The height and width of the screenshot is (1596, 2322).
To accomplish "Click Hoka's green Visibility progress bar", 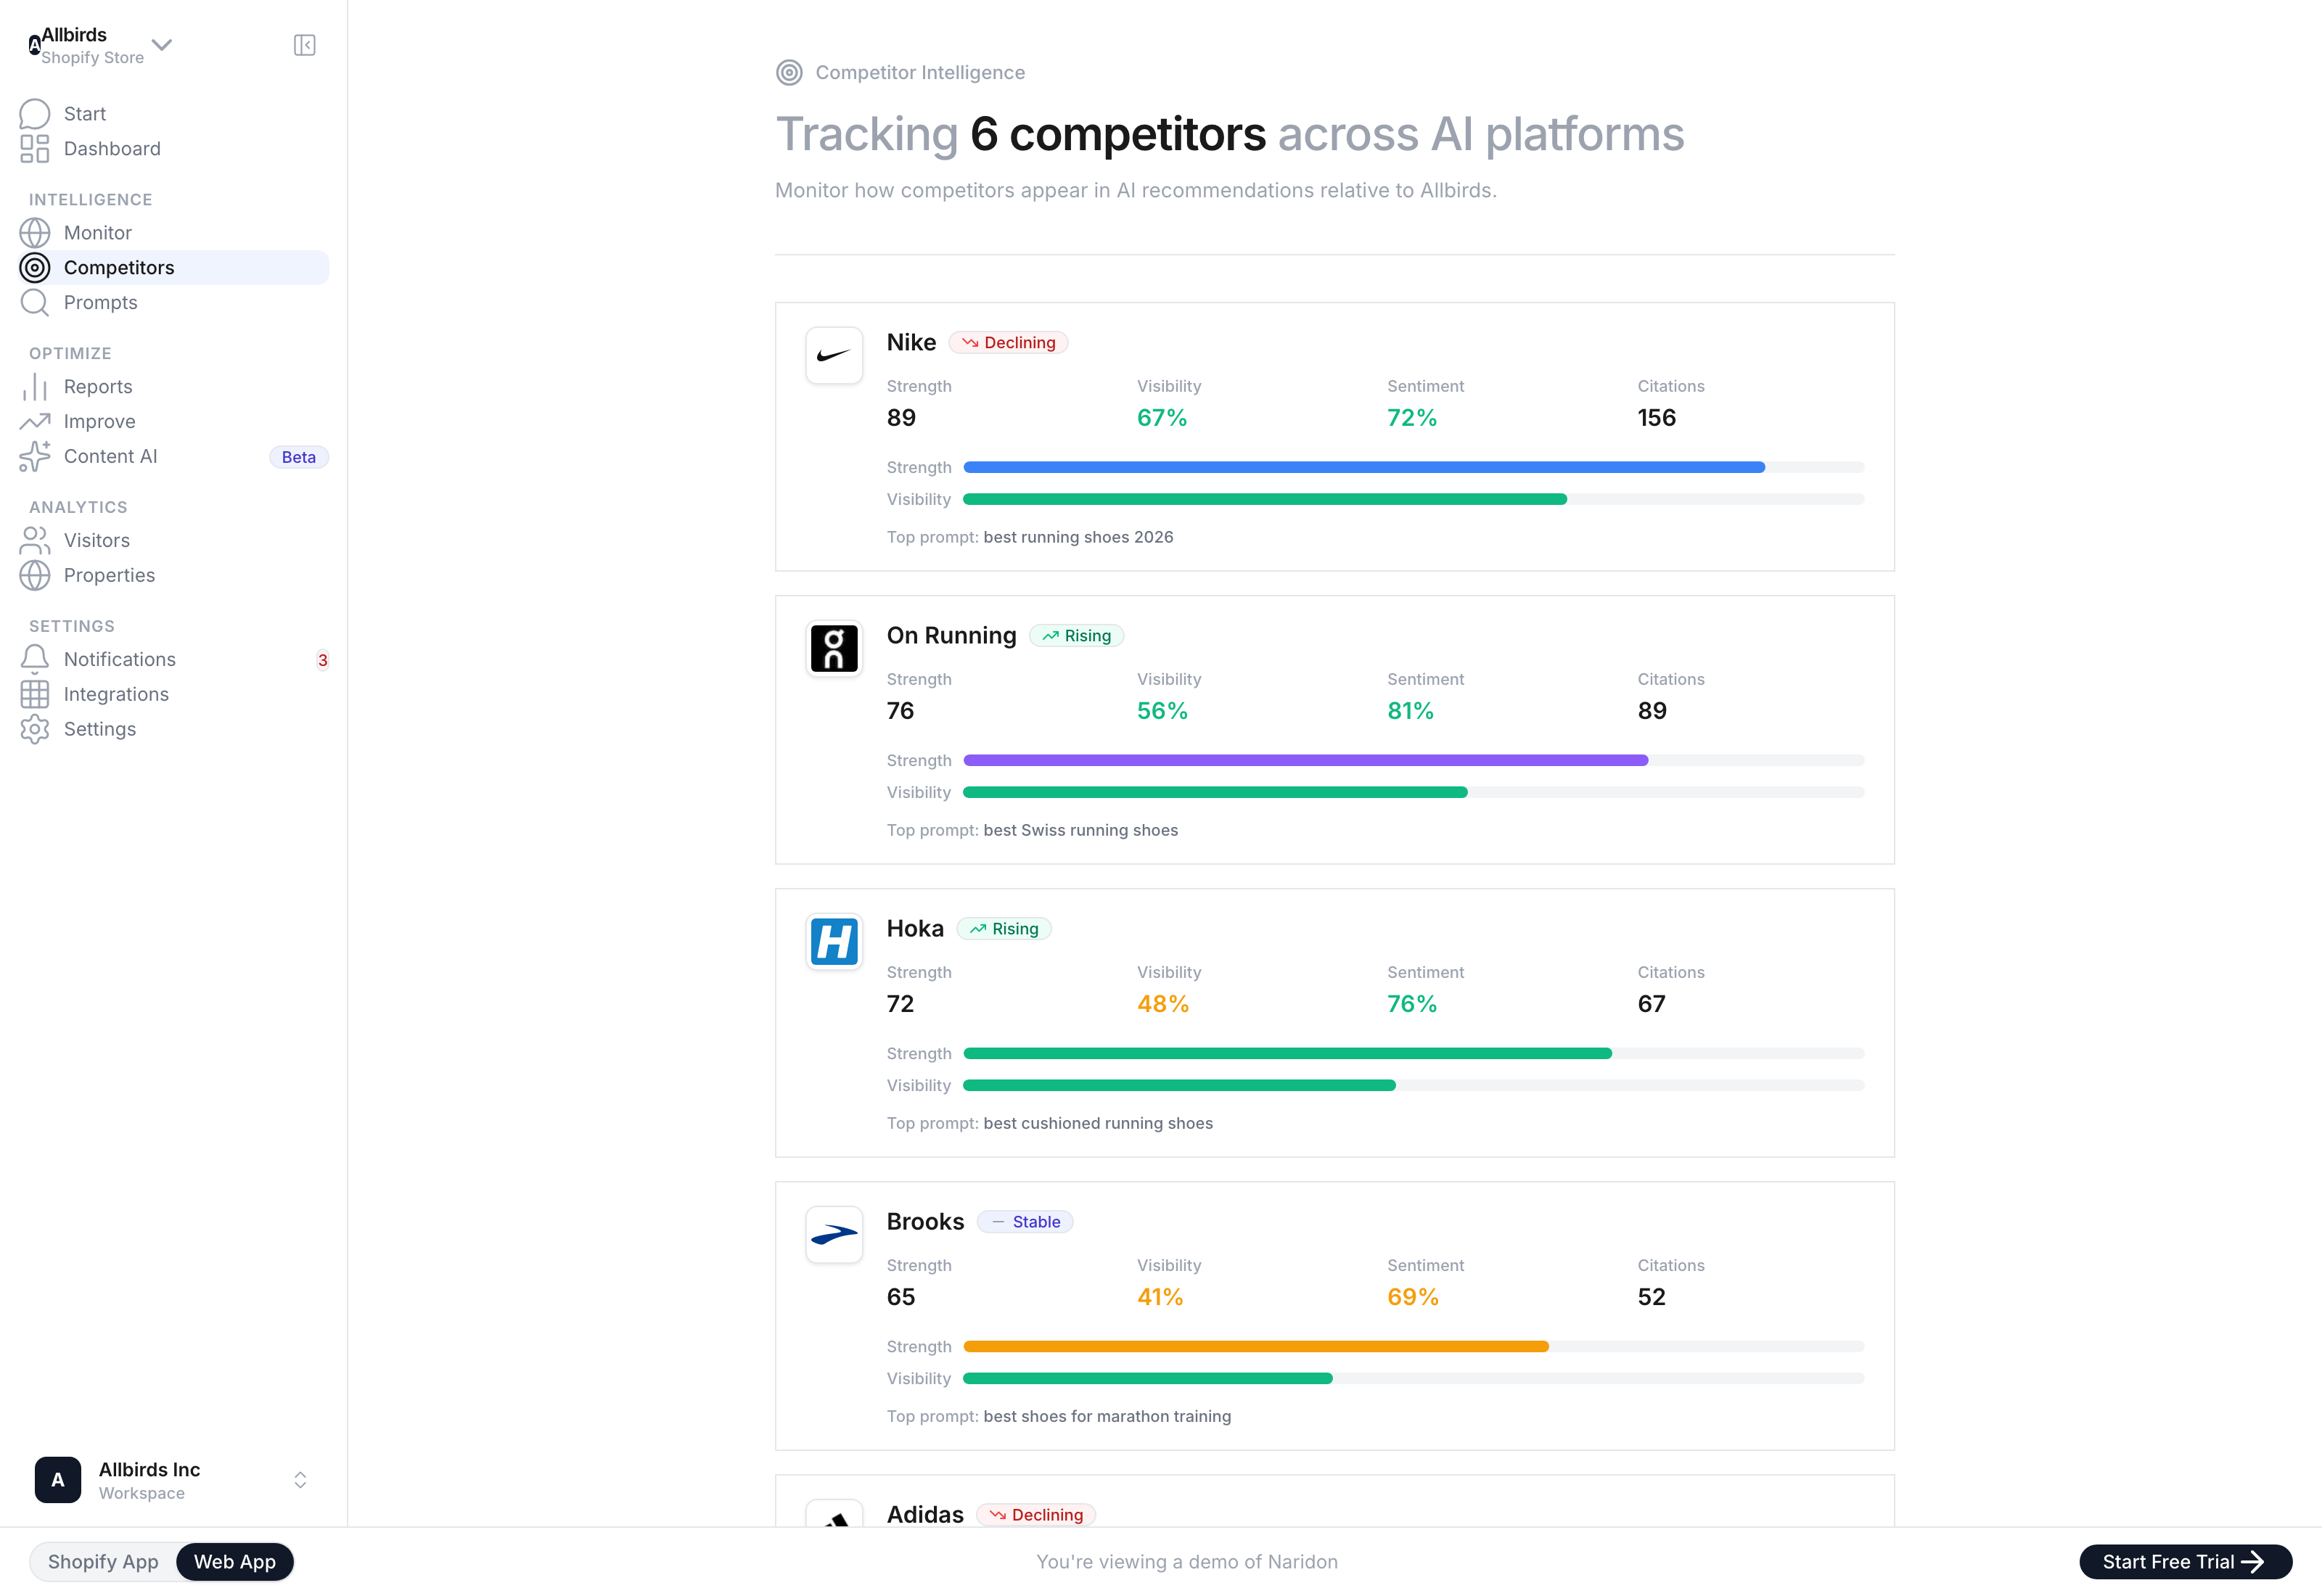I will point(1179,1085).
